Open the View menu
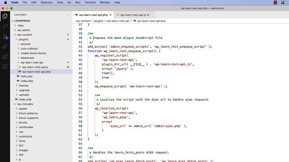The width and height of the screenshot is (289, 162). click(60, 2)
